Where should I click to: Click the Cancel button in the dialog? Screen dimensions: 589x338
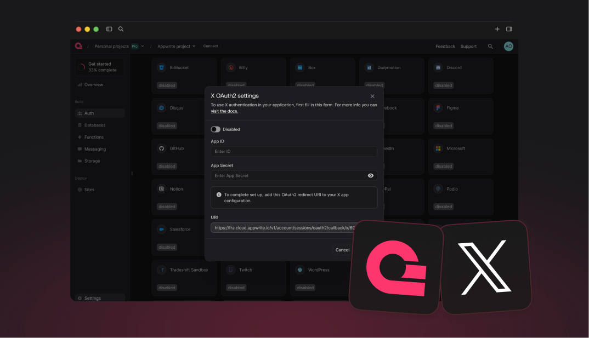[342, 249]
